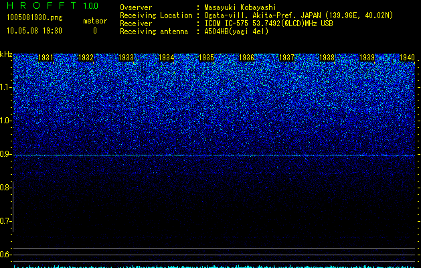The height and width of the screenshot is (268, 421).
Task: Click the 1939 time marker label
Action: click(367, 58)
